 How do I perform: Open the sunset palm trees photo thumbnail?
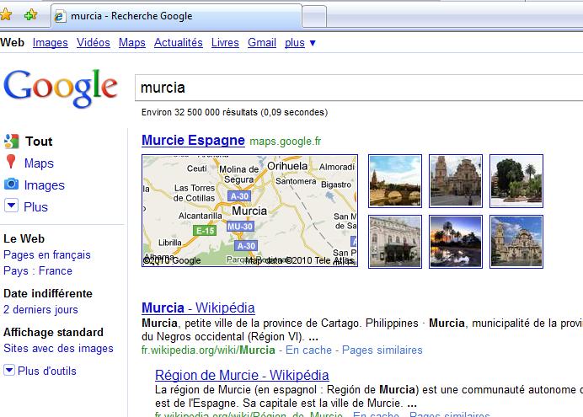455,241
